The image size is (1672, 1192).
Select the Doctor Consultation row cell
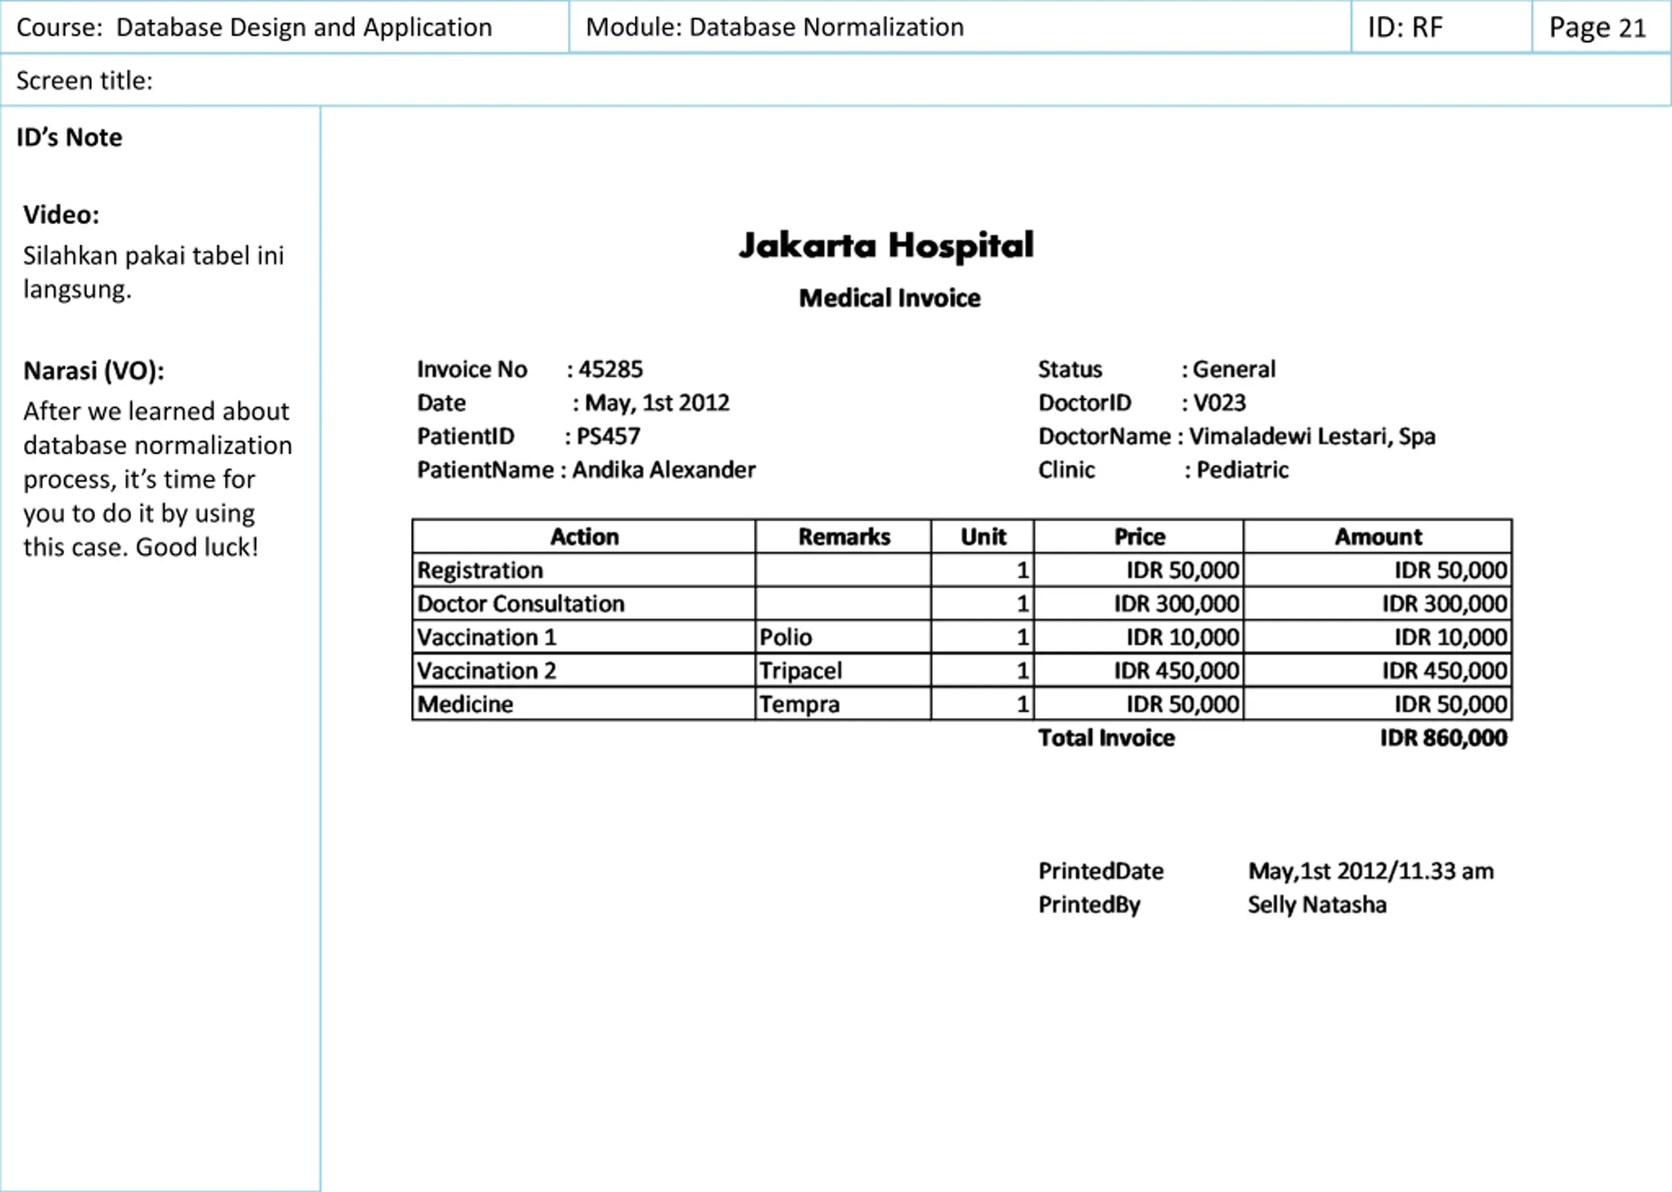point(583,604)
